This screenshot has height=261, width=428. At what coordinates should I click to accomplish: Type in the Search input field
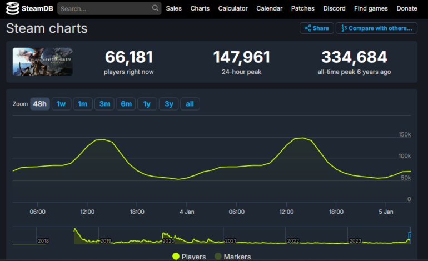click(x=106, y=9)
